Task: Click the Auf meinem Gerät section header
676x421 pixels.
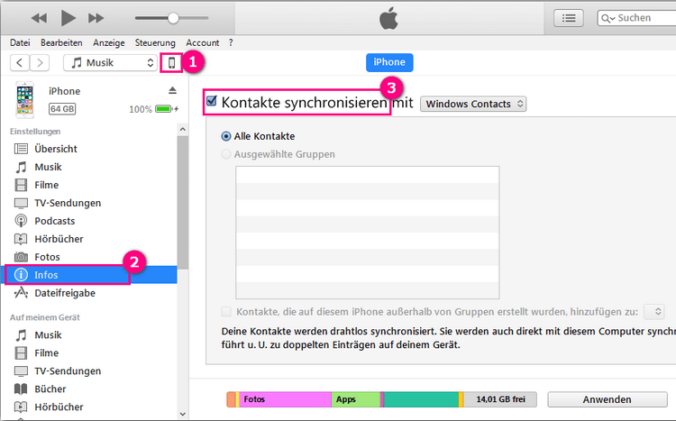Action: coord(45,317)
